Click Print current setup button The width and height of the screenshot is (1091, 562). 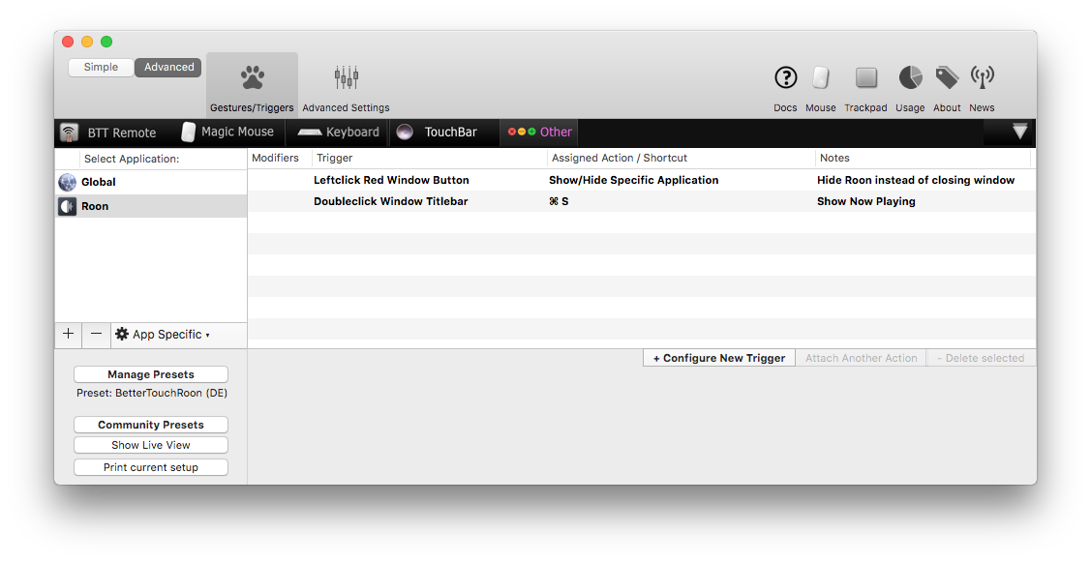click(151, 467)
